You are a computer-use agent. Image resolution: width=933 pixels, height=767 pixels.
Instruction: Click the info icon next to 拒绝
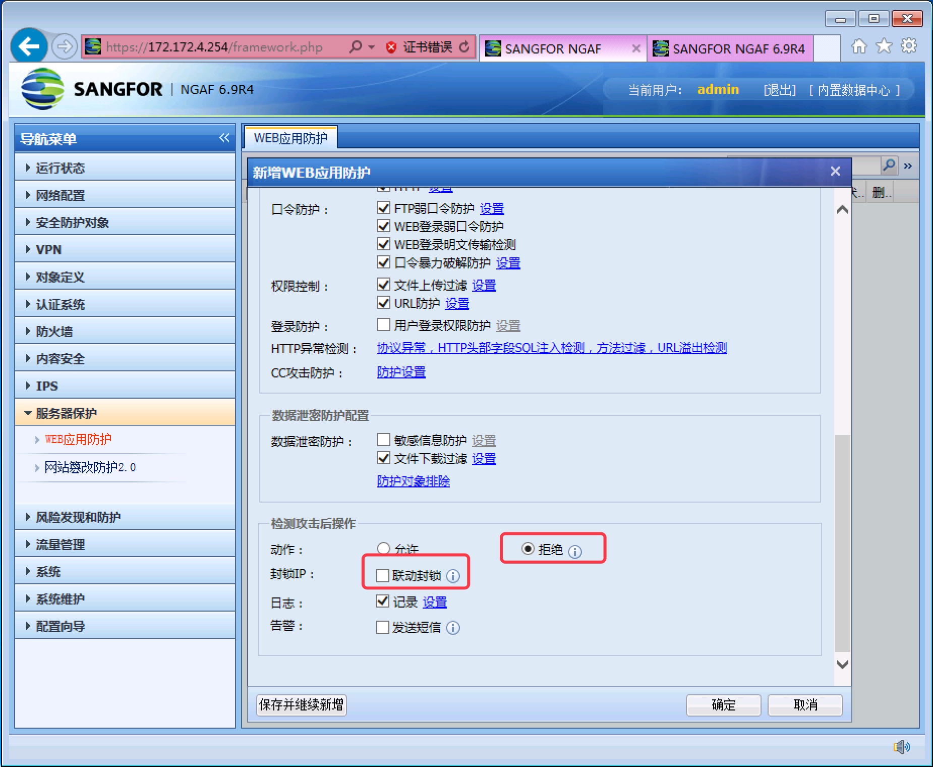(x=575, y=552)
